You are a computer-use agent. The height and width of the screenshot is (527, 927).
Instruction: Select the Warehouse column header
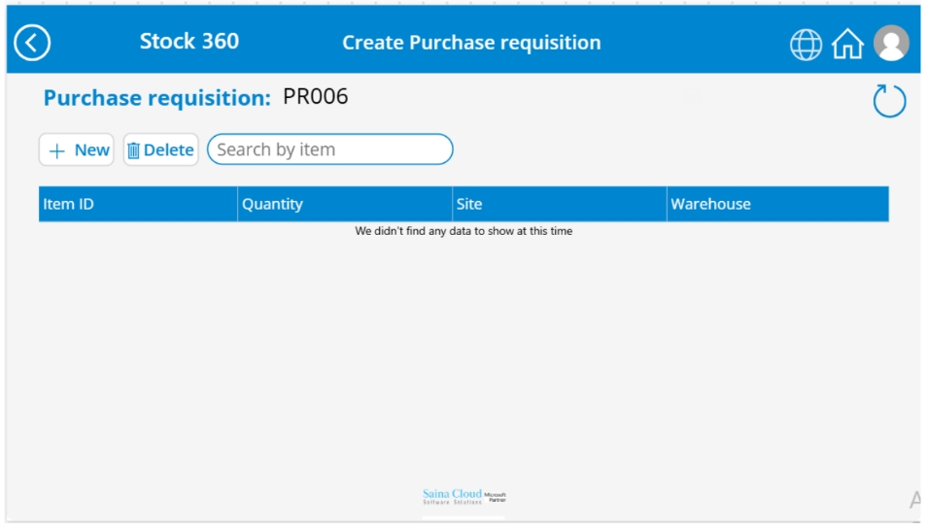pos(777,205)
